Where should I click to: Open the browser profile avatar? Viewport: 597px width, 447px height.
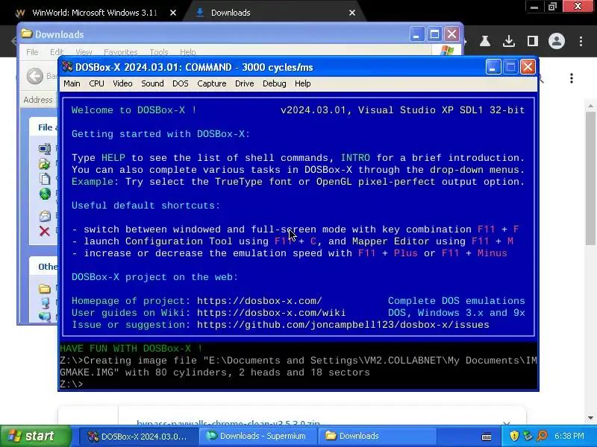point(557,41)
